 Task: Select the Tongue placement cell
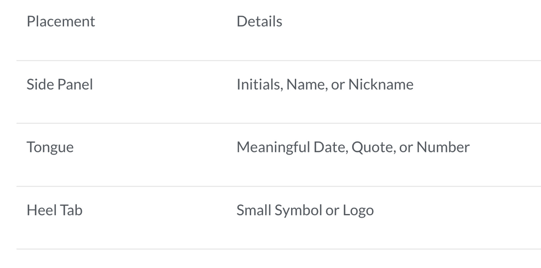50,148
